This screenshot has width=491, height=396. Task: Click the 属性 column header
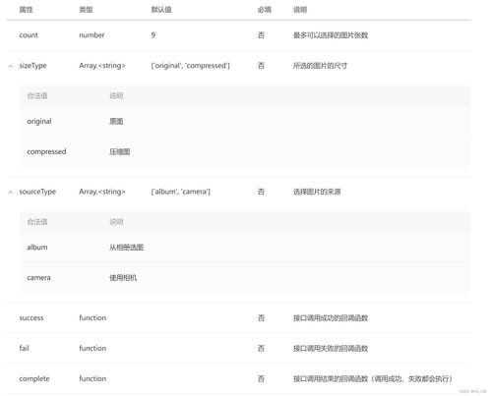click(x=27, y=10)
